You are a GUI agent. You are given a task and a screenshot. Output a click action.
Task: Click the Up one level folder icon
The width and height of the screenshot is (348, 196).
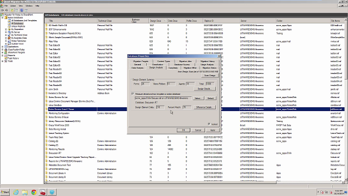[x=12, y=10]
